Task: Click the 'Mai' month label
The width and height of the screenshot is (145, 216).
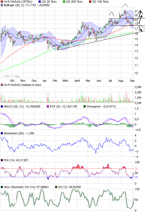Action: (x=88, y=81)
